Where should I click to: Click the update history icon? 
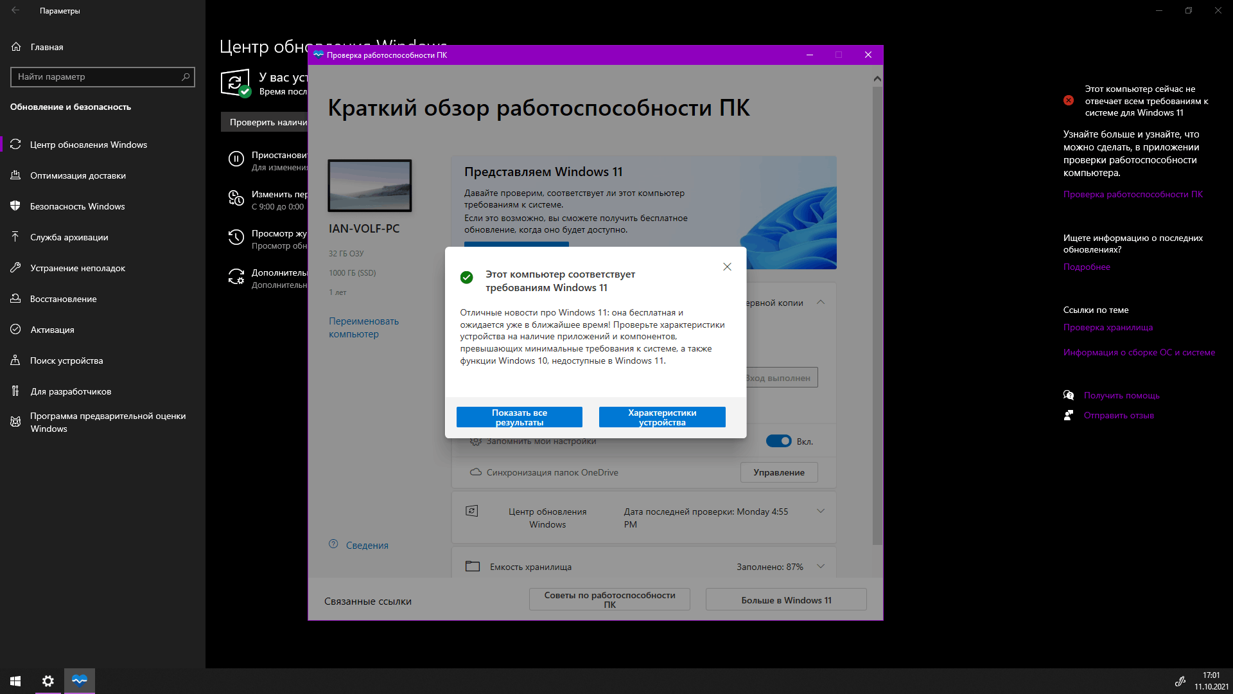click(236, 238)
